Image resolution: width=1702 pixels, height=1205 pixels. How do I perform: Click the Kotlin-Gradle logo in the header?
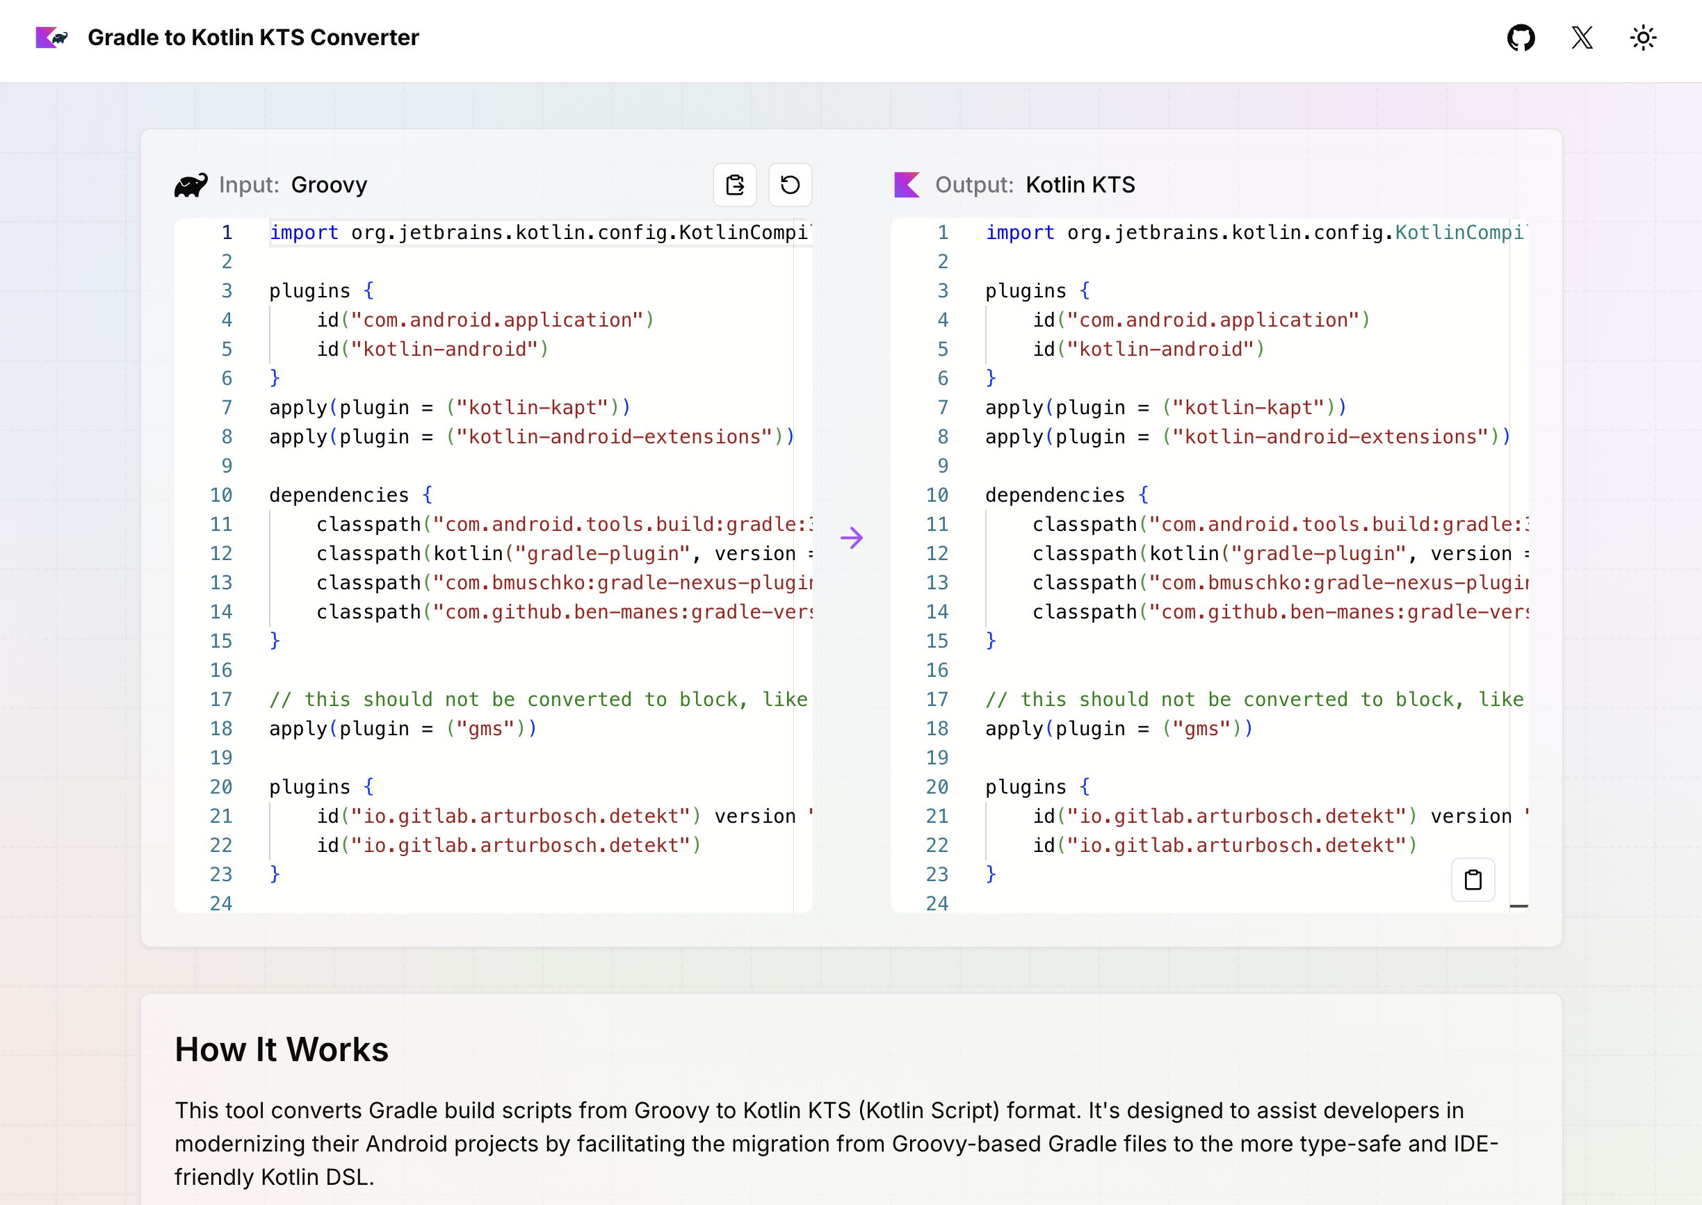[x=52, y=38]
